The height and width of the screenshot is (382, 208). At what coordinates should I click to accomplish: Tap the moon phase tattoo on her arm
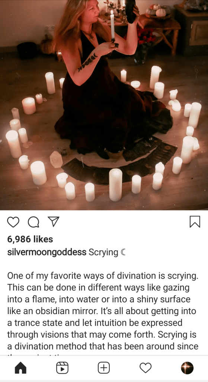[x=87, y=62]
